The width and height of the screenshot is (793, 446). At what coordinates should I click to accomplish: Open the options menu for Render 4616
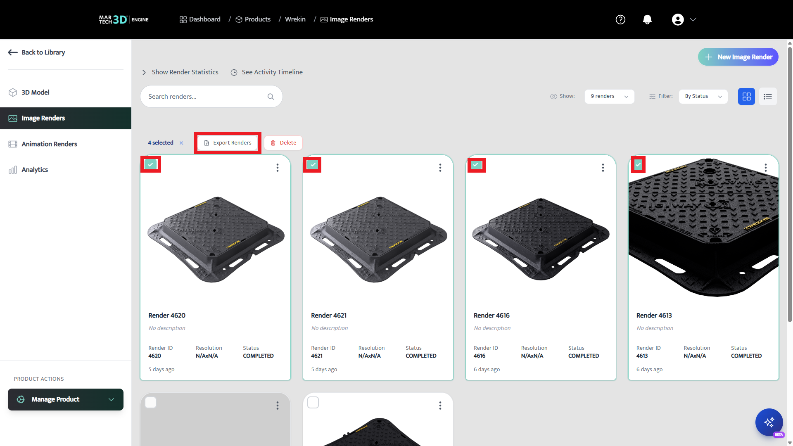[603, 168]
